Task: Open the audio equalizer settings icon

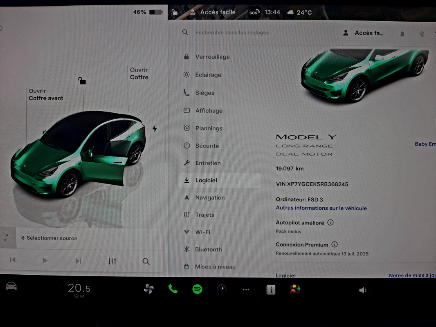Action: coord(112,261)
